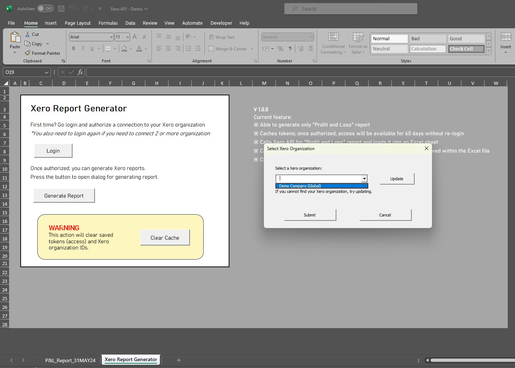Click the Login button
515x368 pixels.
pos(53,151)
